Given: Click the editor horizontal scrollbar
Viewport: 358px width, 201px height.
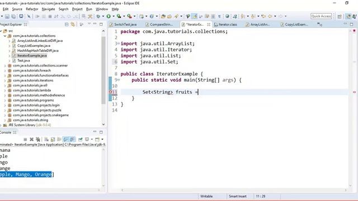Looking at the screenshot, I should [x=234, y=190].
